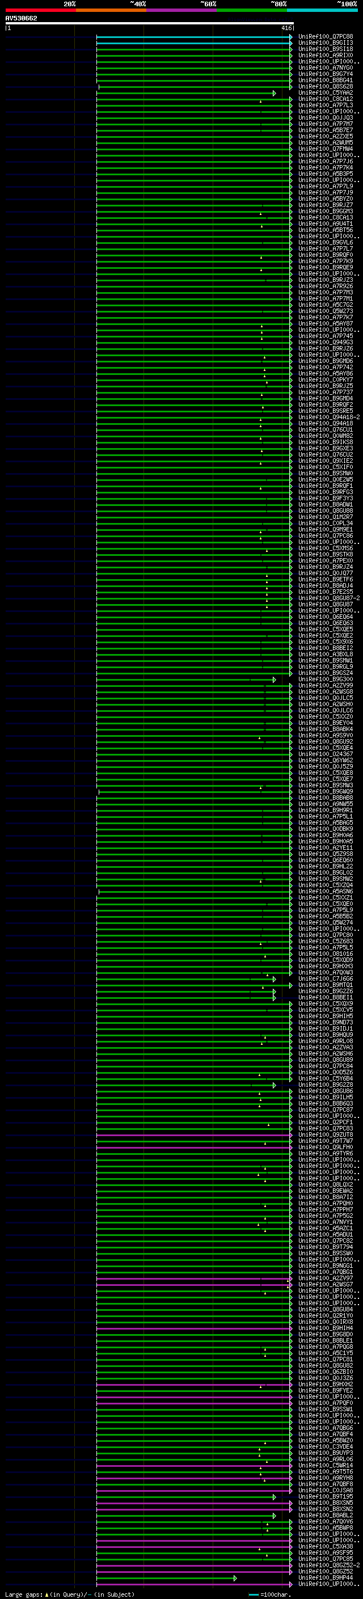Click the label UniRef100_Q2R1Y0
The height and width of the screenshot is (1599, 363).
326,1315
